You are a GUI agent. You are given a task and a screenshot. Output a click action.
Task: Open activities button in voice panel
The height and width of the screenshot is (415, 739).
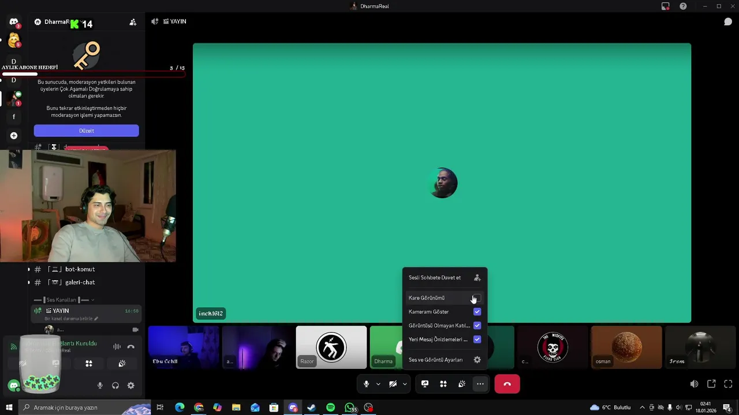click(x=89, y=364)
